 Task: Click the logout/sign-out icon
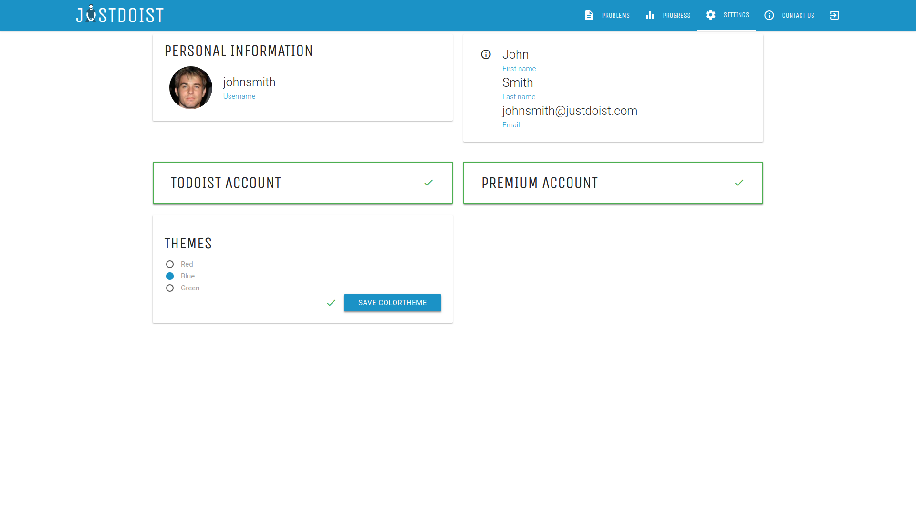click(835, 15)
